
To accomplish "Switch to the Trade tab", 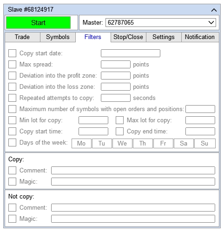I will 22,37.
